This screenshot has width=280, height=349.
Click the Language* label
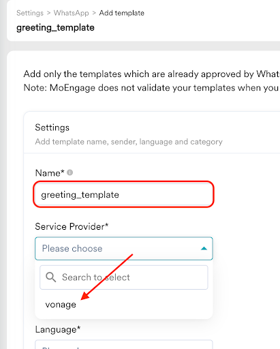coord(58,329)
